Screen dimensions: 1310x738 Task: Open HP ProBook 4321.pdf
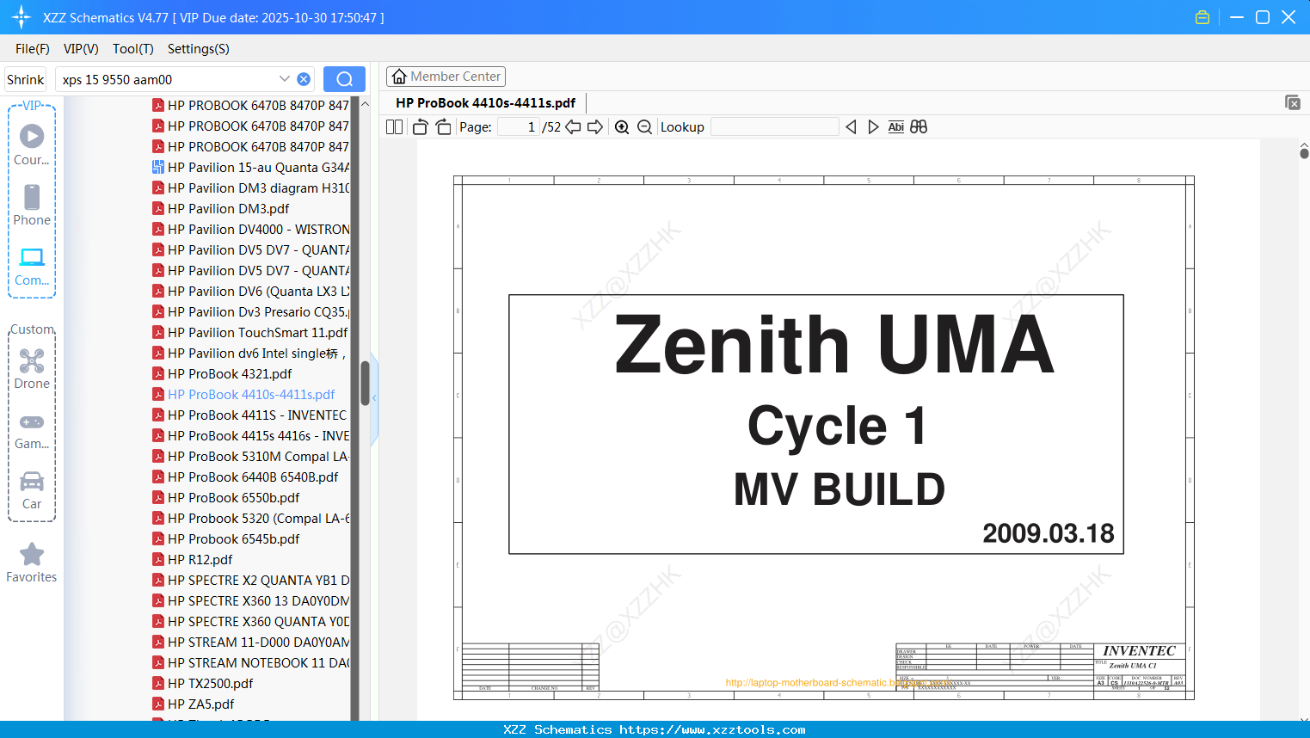click(x=222, y=374)
